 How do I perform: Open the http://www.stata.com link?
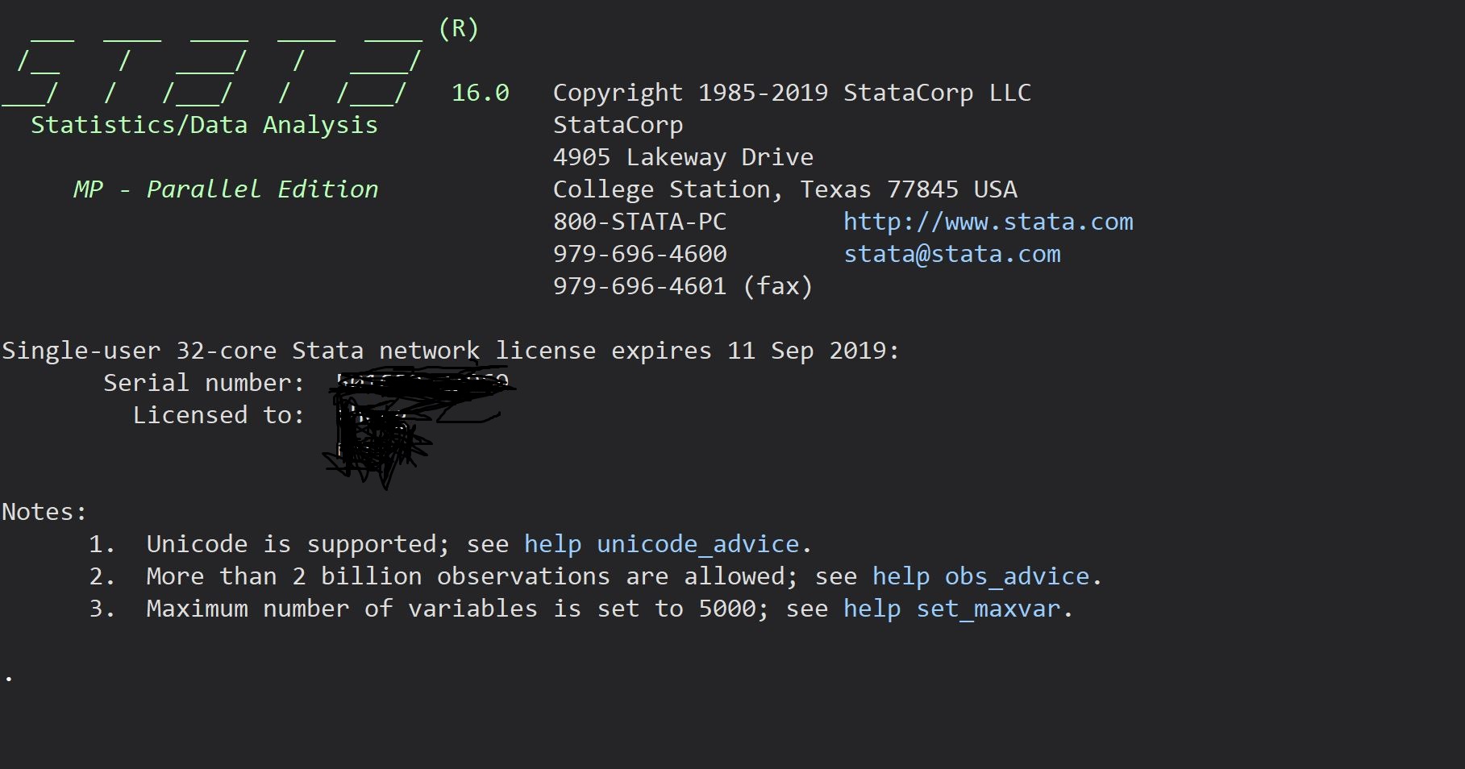coord(988,222)
